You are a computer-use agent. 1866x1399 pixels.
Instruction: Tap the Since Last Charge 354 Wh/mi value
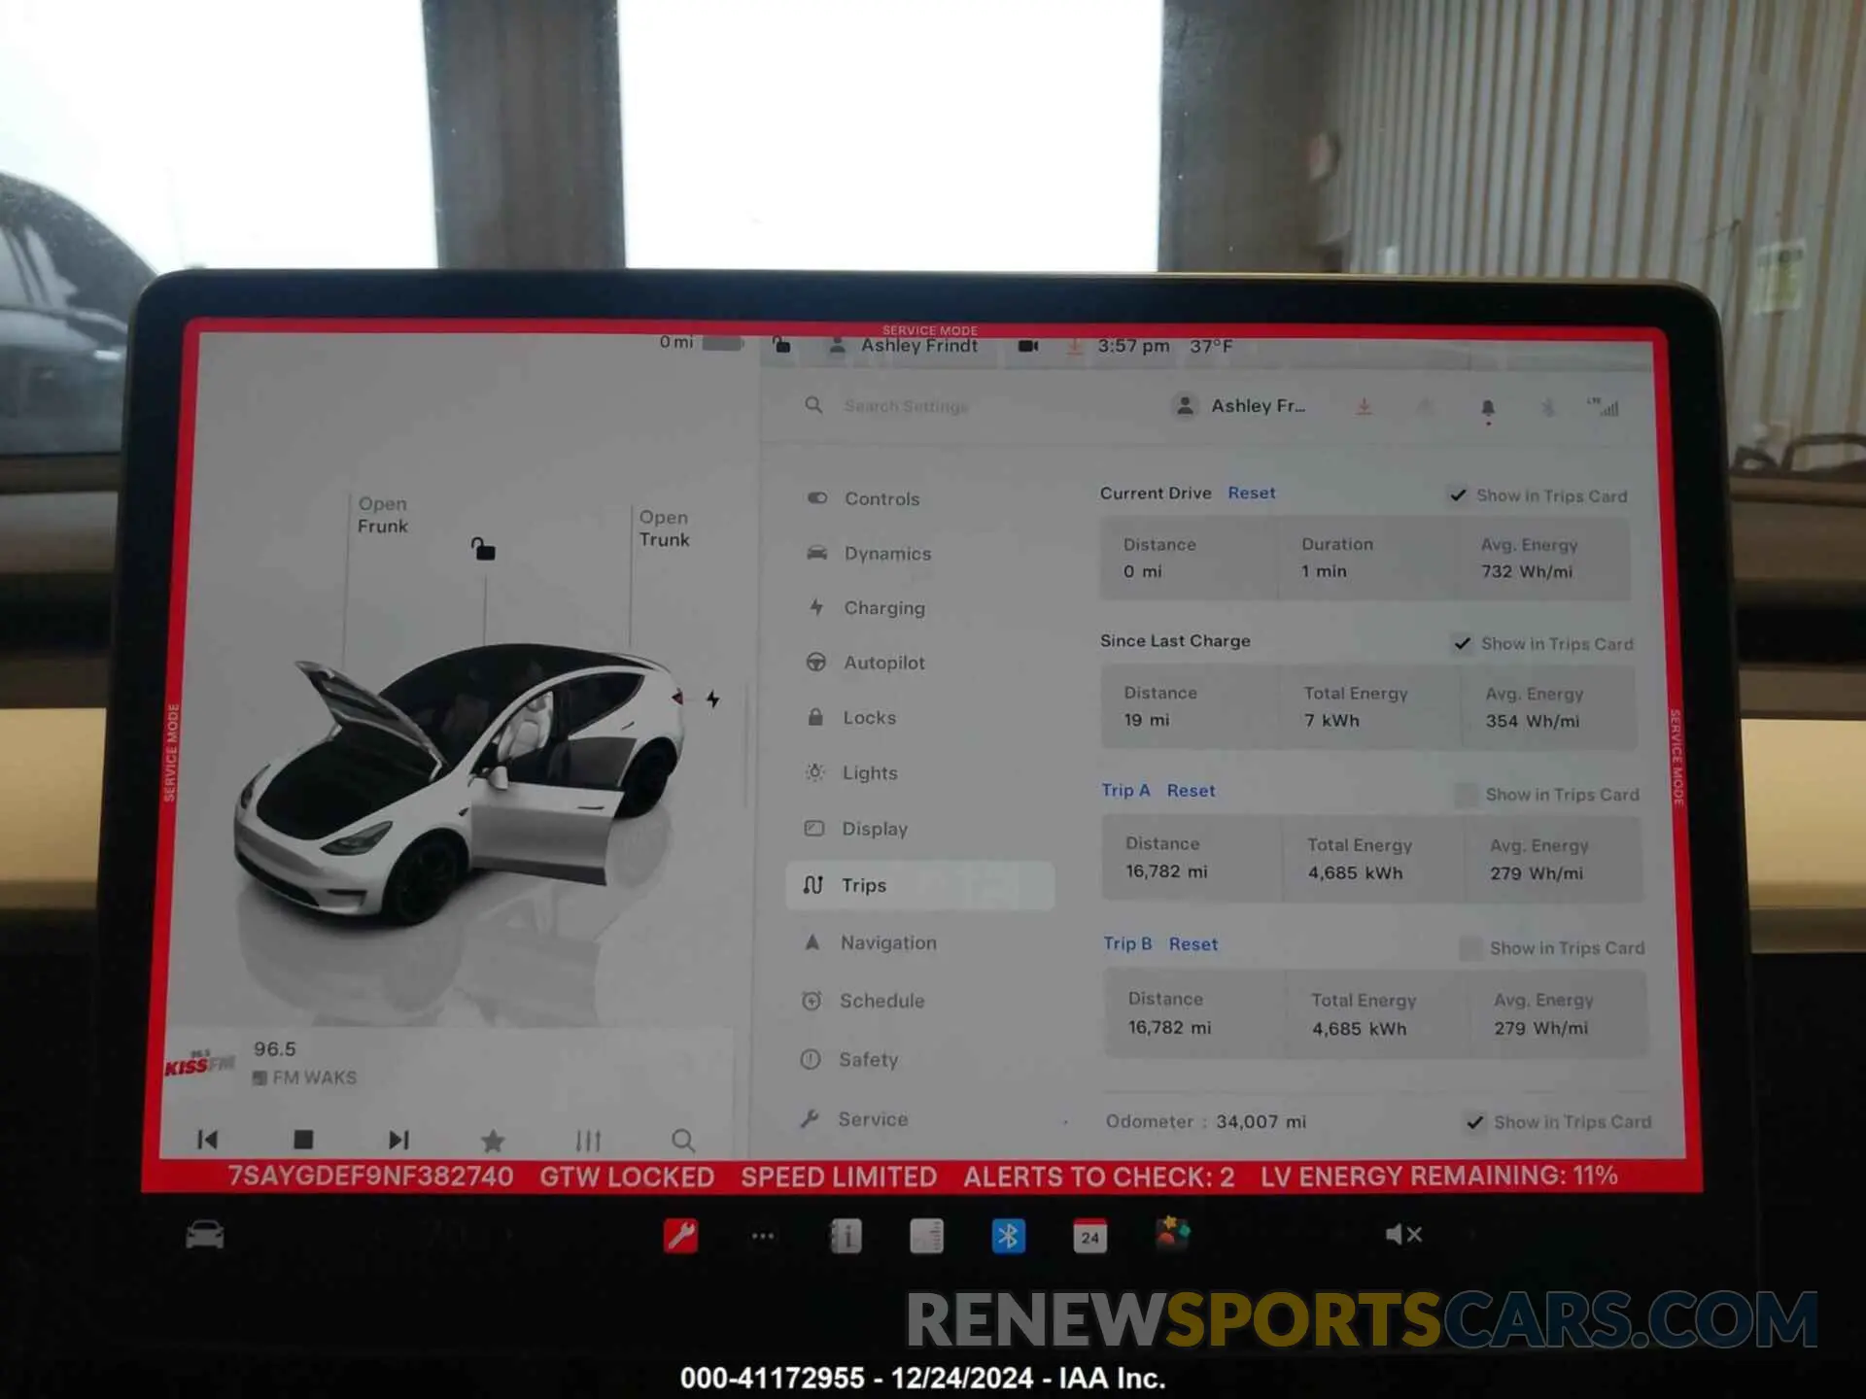tap(1533, 721)
